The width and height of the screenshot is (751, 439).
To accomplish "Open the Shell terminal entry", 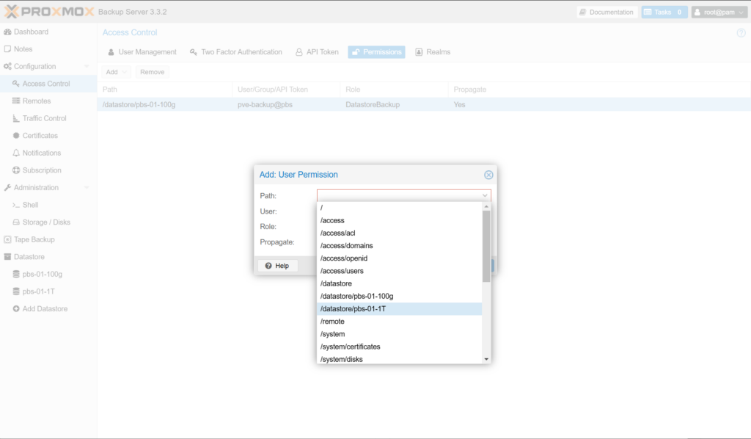I will (x=30, y=205).
